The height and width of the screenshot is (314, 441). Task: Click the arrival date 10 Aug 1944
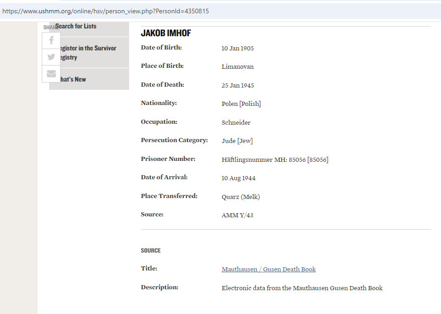tap(238, 178)
